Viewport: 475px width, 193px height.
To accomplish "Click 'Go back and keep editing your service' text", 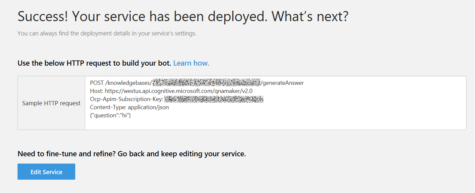I will click(x=182, y=154).
